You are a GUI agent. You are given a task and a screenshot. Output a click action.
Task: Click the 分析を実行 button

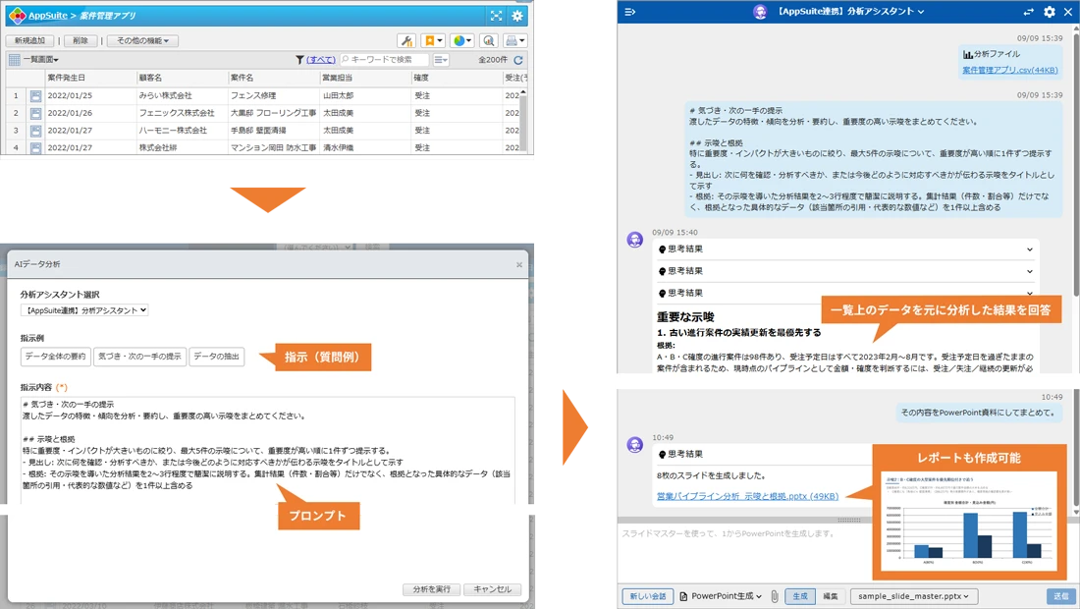point(432,589)
